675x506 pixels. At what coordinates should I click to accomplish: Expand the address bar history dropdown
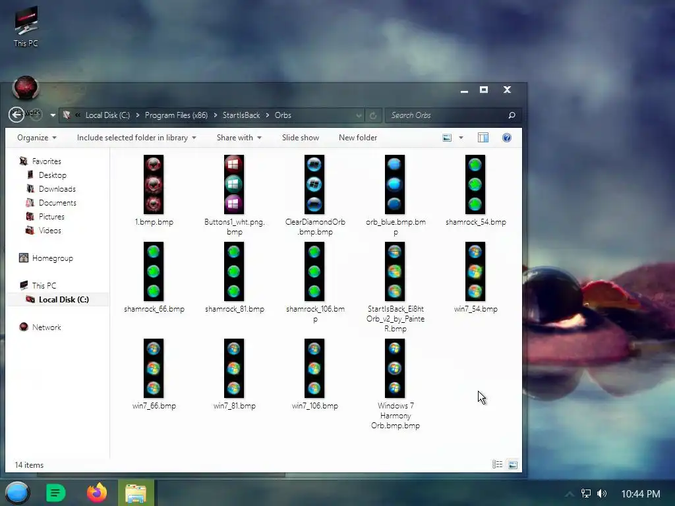point(359,115)
